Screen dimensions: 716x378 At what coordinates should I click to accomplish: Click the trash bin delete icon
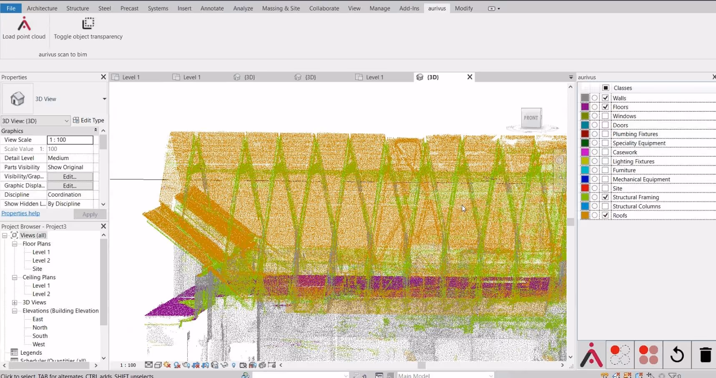point(705,355)
